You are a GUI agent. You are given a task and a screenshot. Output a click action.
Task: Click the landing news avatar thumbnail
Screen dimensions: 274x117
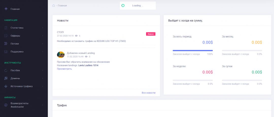click(x=61, y=55)
